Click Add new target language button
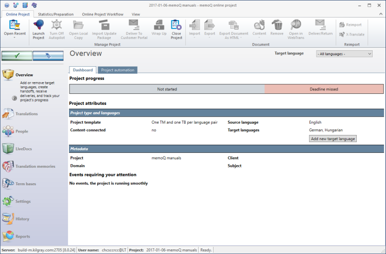This screenshot has width=386, height=254. (333, 139)
